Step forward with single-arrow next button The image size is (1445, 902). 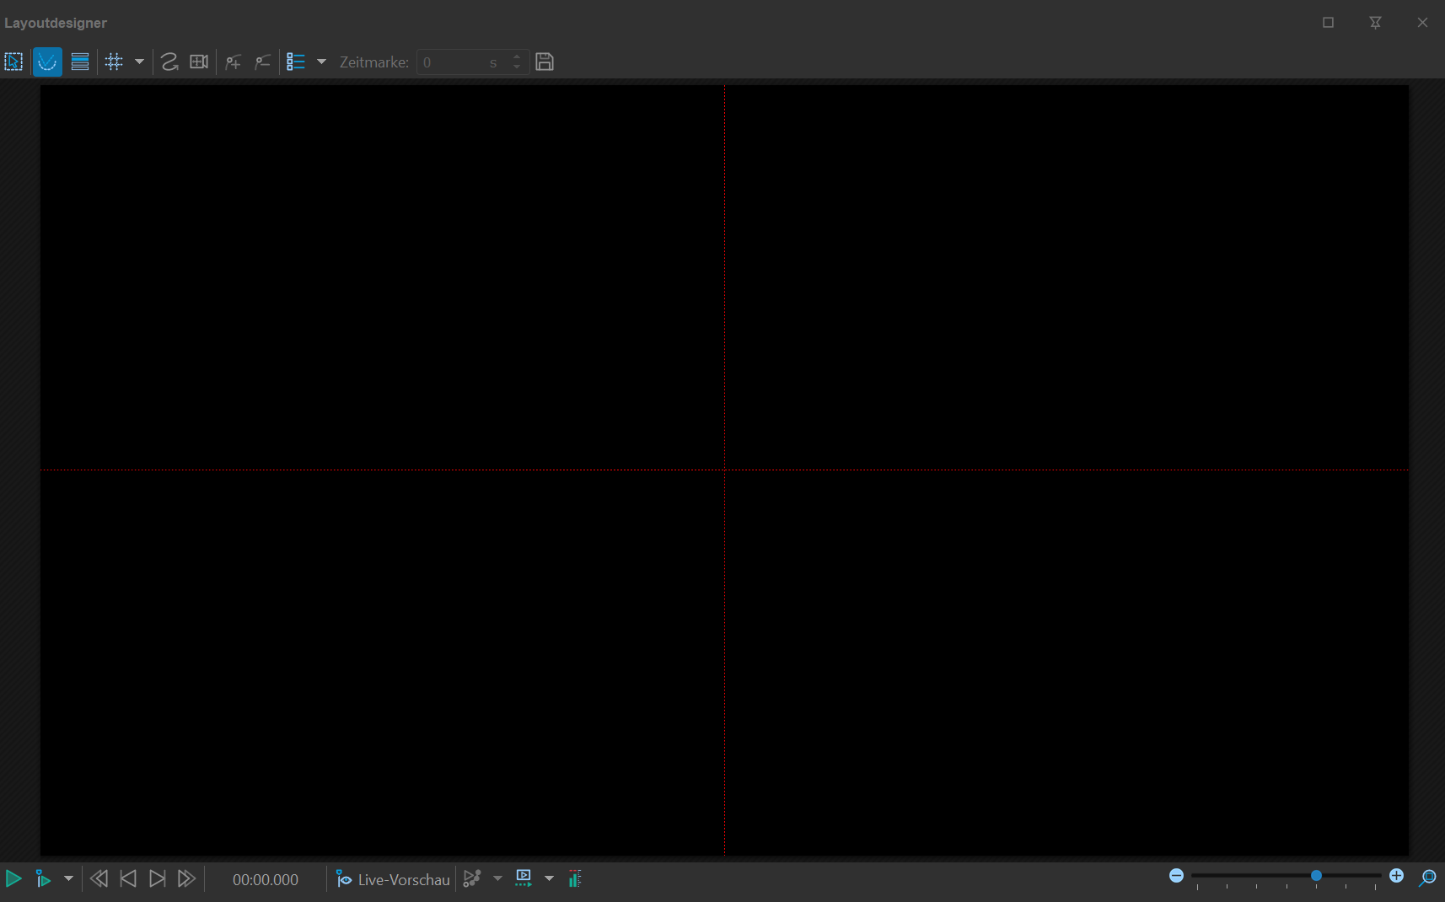pos(158,878)
